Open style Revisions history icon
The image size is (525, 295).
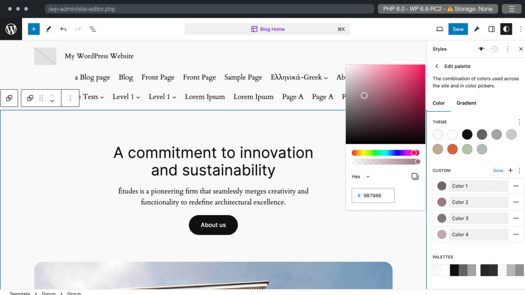click(x=494, y=49)
